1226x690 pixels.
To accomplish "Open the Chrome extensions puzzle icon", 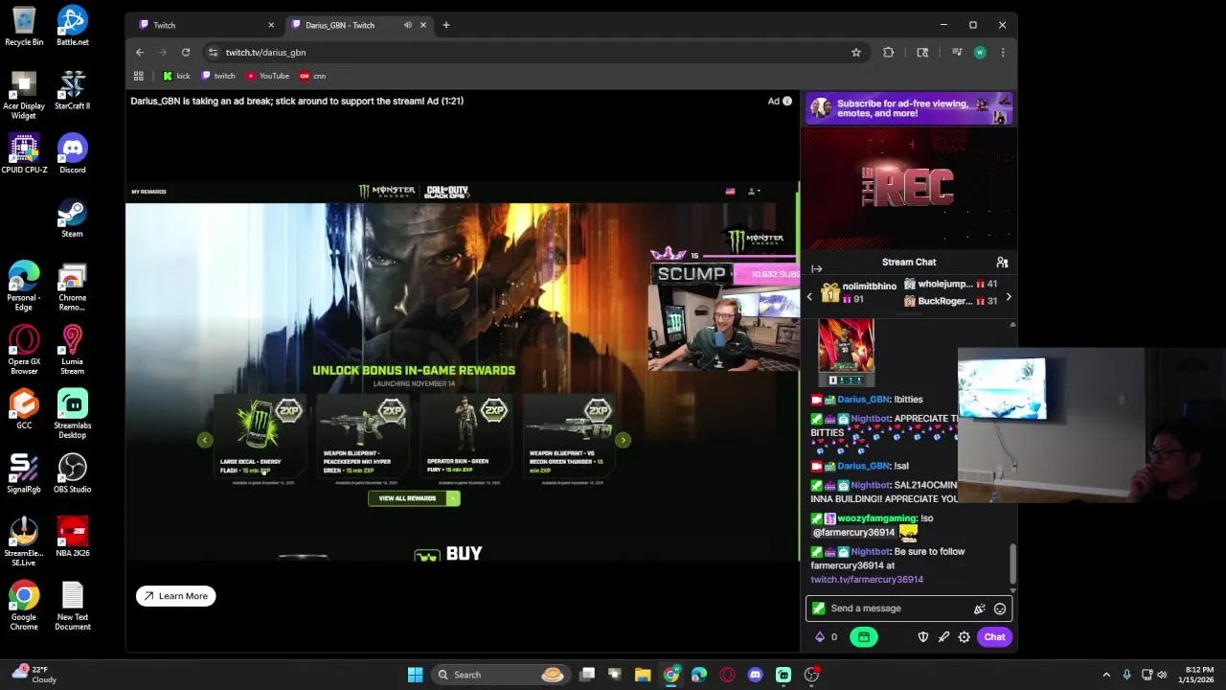I will [x=889, y=53].
